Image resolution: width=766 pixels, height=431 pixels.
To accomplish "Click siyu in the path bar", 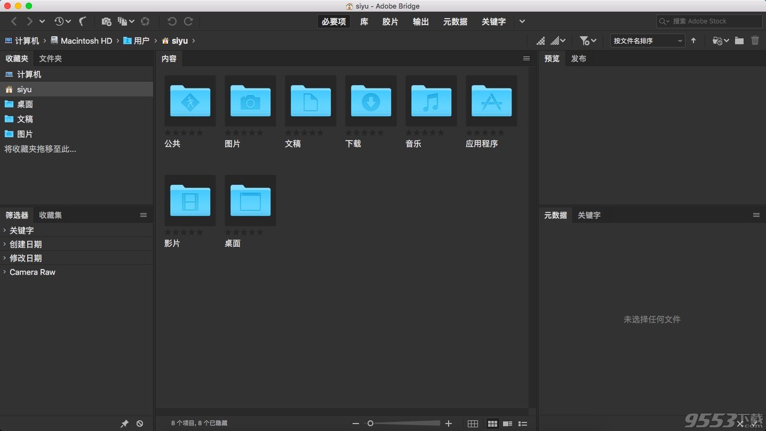I will [x=174, y=40].
